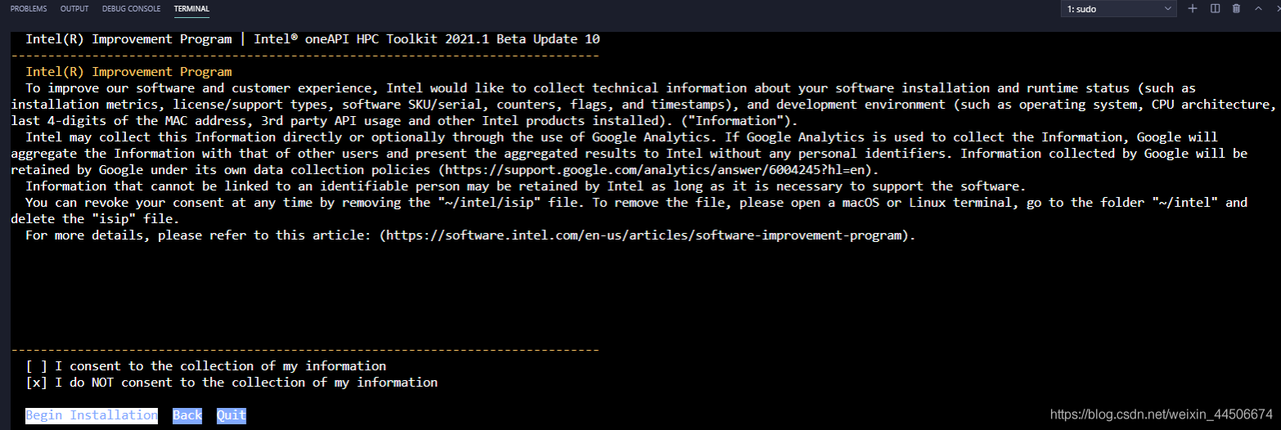Toggle 'I do NOT consent' checkbox
The height and width of the screenshot is (430, 1281).
[37, 383]
